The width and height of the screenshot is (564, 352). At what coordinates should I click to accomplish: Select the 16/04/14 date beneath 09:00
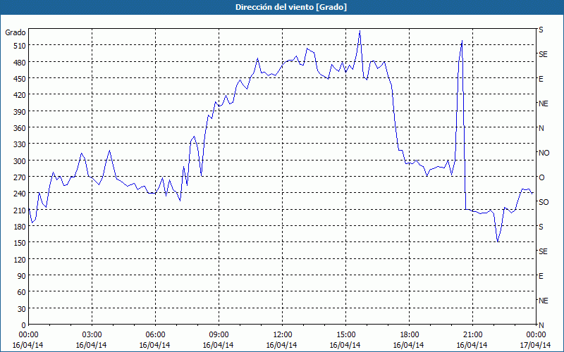pos(219,345)
